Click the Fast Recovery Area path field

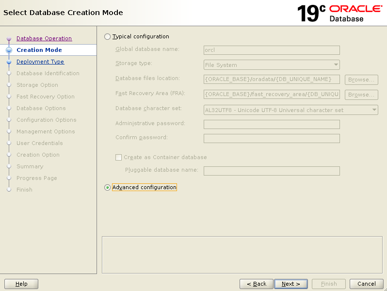[x=272, y=94]
